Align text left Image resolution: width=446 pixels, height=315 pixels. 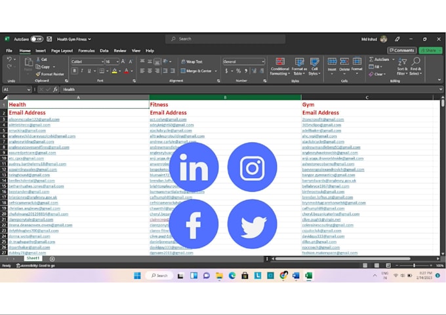142,71
